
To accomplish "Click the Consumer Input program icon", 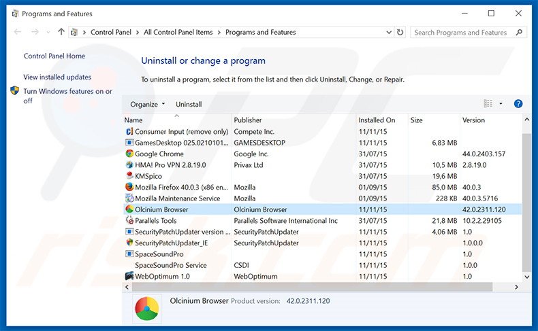I will 129,131.
